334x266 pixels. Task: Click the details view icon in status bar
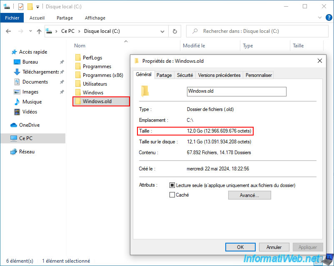(319, 261)
